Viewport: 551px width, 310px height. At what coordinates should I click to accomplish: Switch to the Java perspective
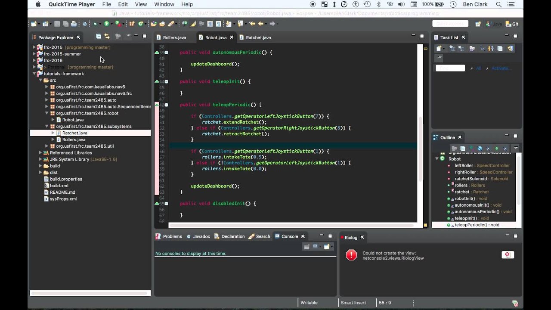point(494,24)
